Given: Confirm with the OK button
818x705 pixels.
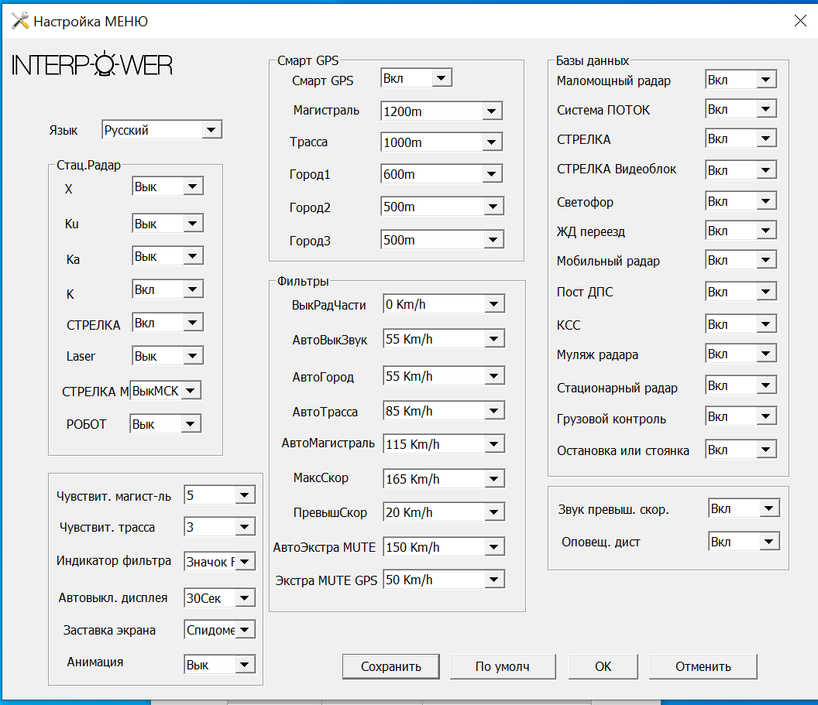Looking at the screenshot, I should (x=603, y=666).
